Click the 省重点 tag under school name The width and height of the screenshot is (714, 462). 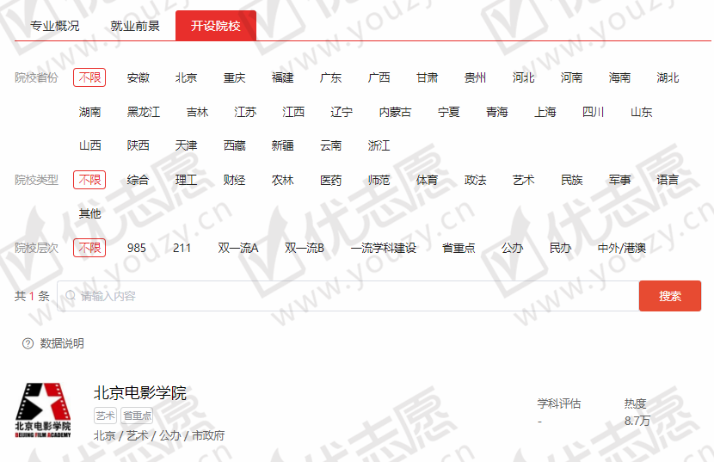137,416
